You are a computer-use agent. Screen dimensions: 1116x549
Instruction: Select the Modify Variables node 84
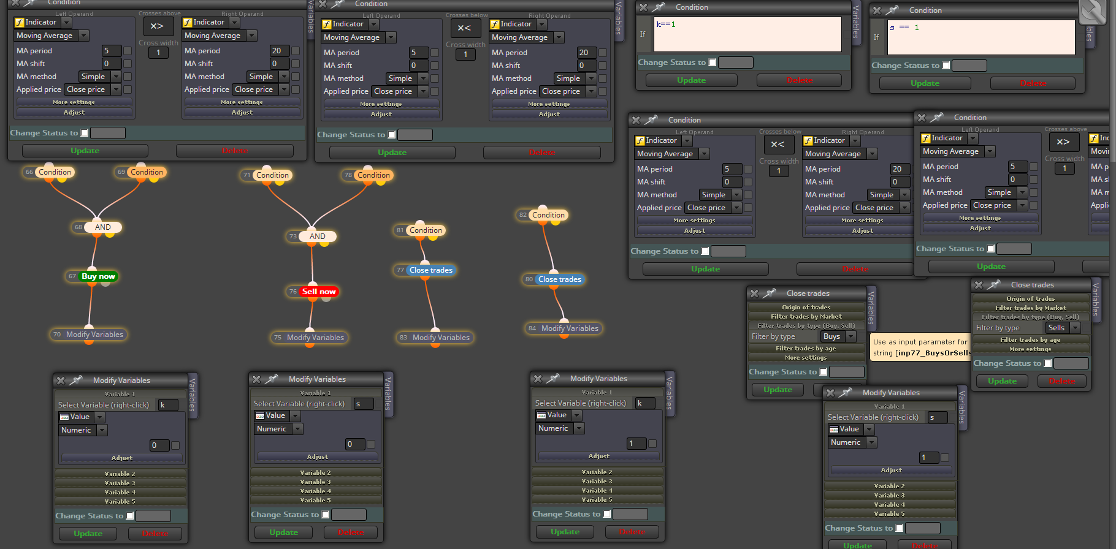click(570, 328)
